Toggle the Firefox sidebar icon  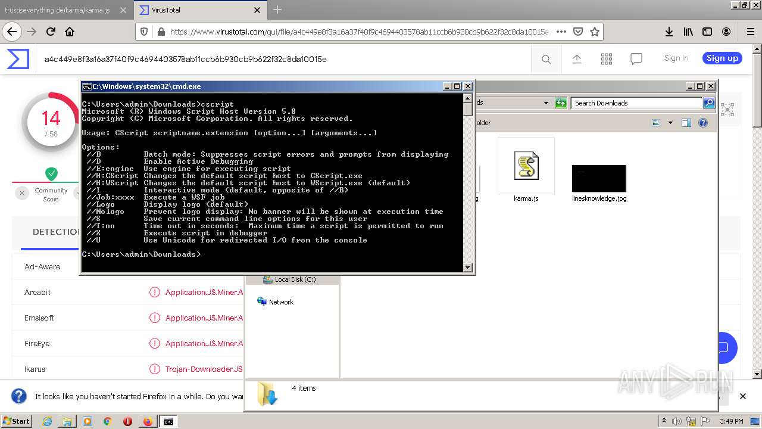(707, 32)
